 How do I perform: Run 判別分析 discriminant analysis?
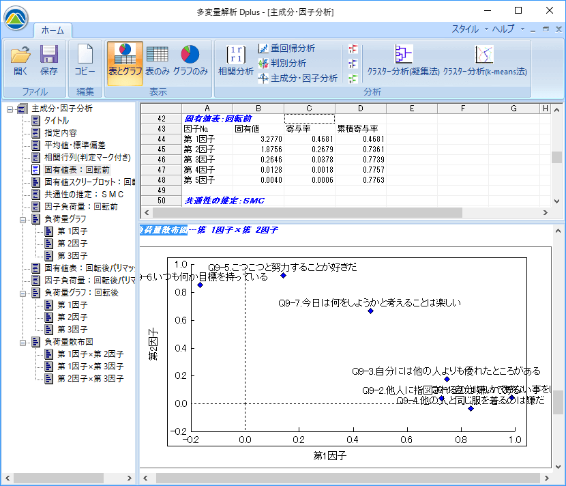click(x=282, y=63)
